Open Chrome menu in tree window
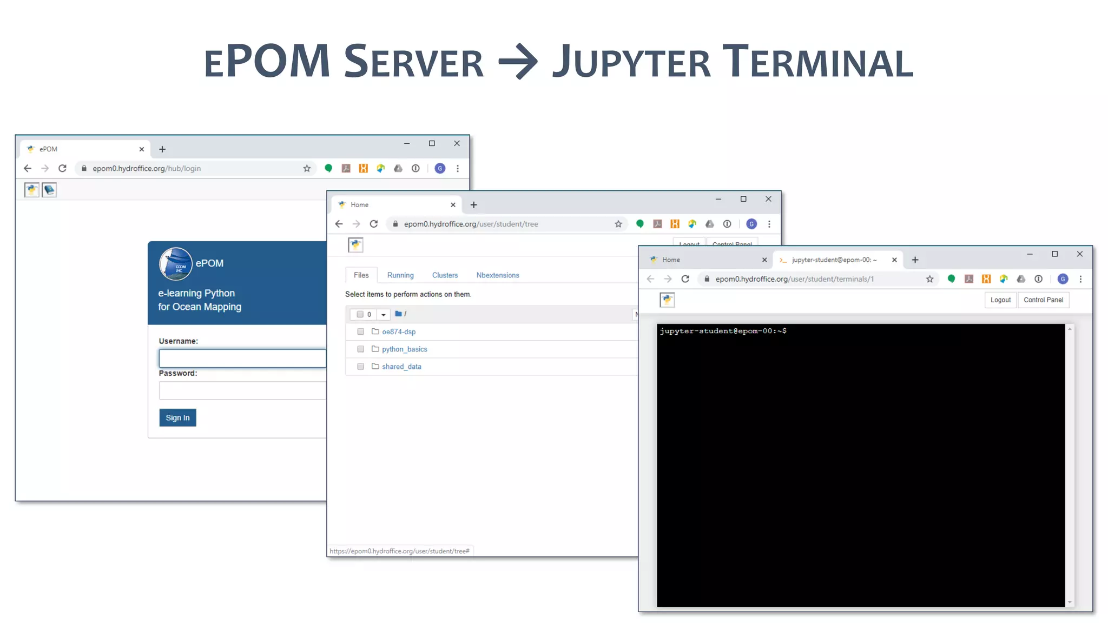 [769, 224]
